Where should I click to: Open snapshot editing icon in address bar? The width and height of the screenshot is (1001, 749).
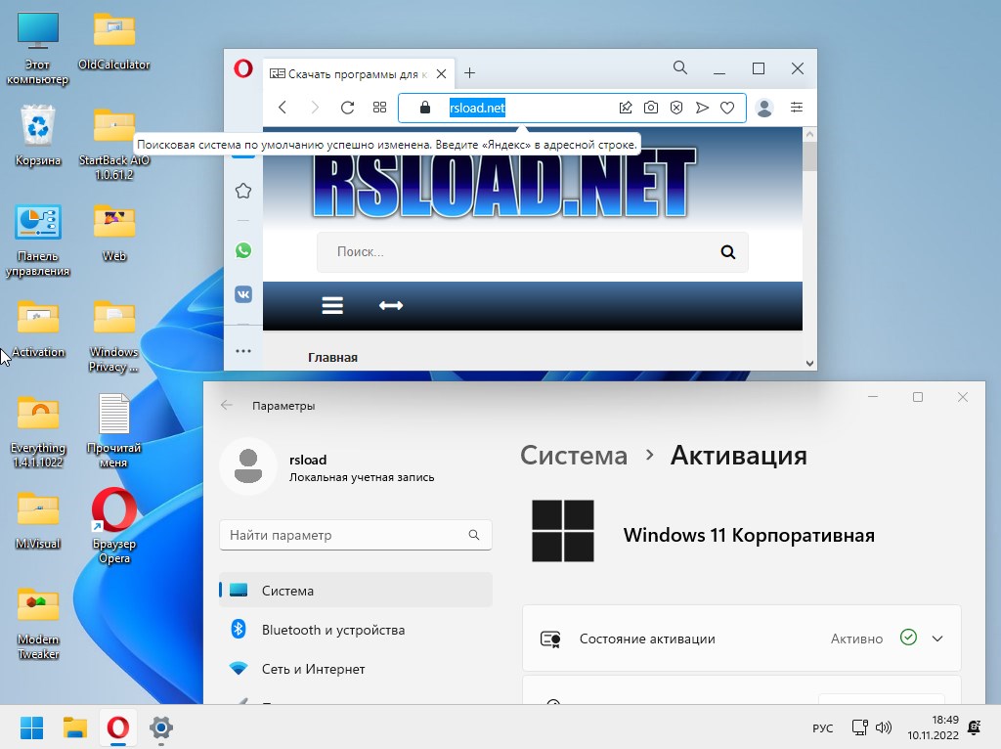626,108
